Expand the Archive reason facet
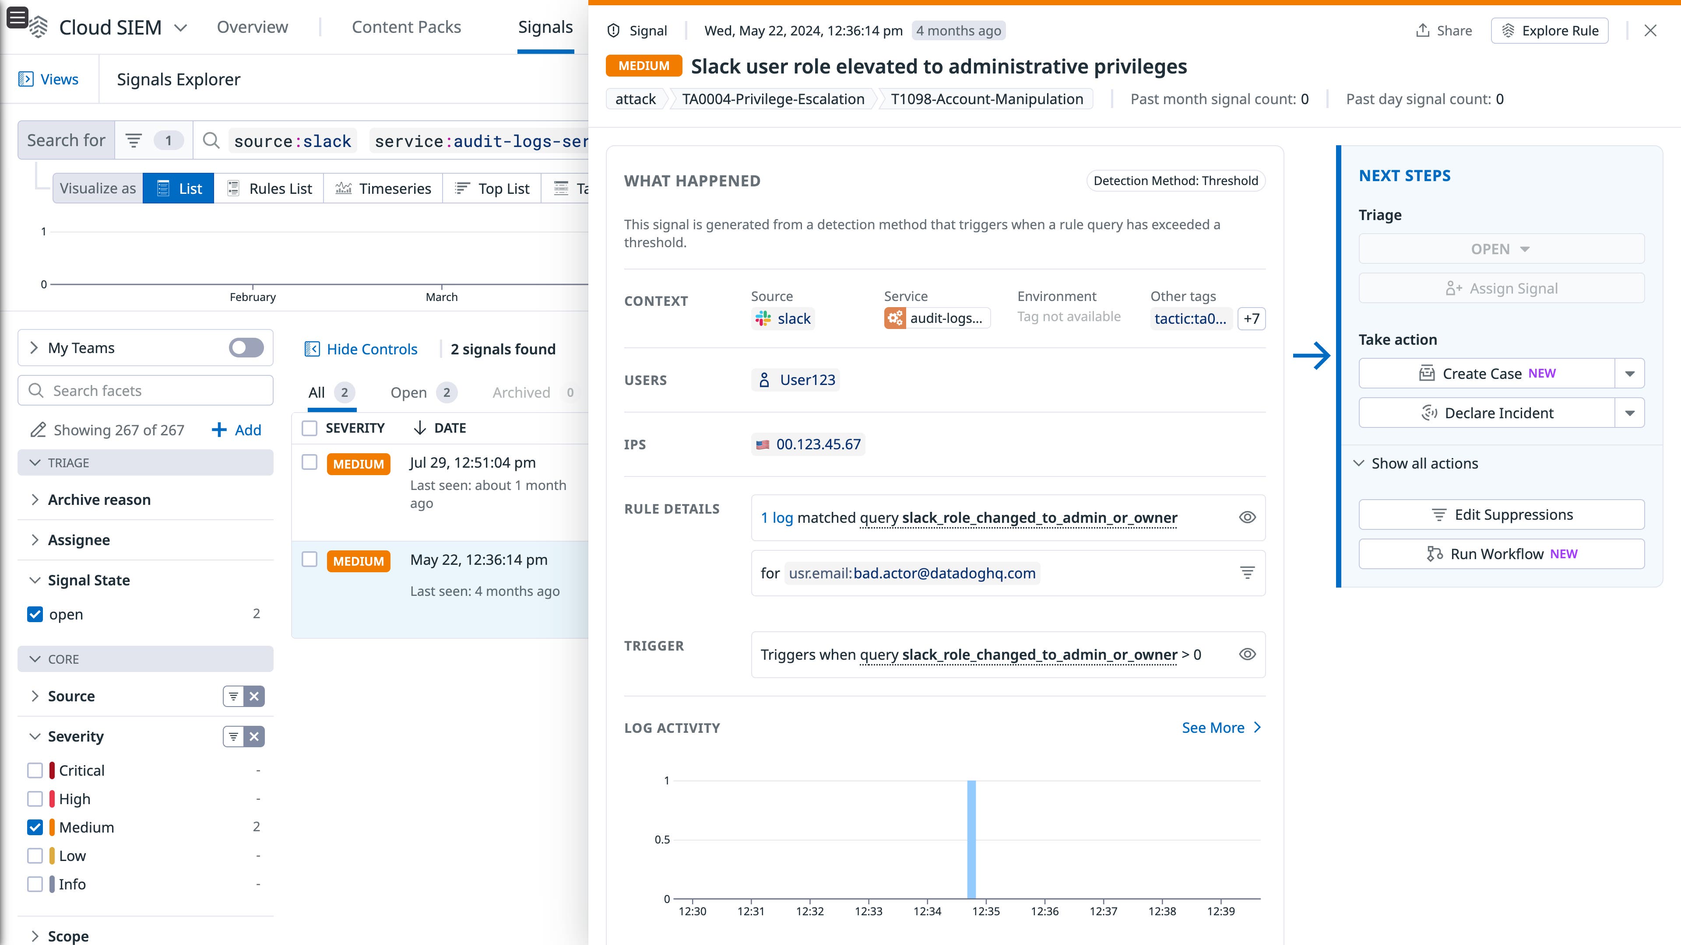 (x=99, y=500)
